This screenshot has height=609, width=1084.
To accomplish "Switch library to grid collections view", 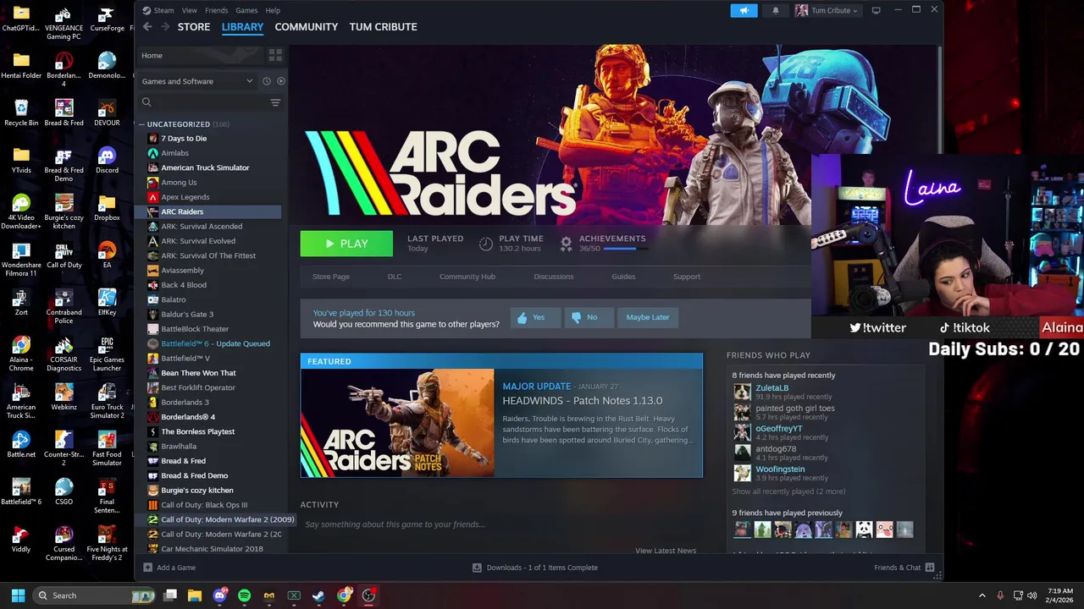I will click(275, 55).
